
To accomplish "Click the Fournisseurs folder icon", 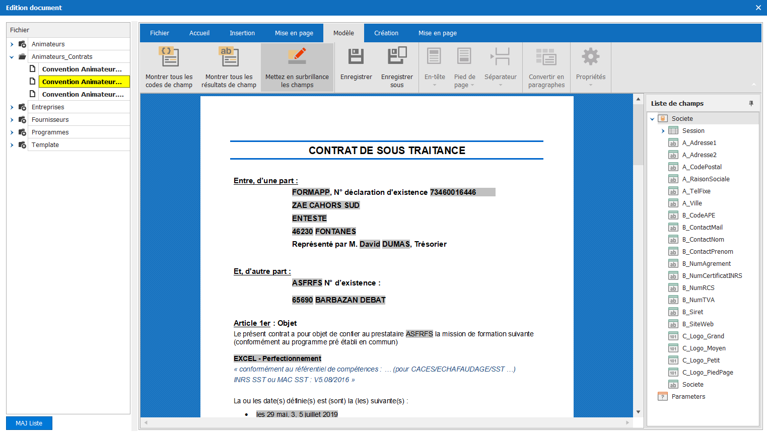I will pyautogui.click(x=22, y=120).
